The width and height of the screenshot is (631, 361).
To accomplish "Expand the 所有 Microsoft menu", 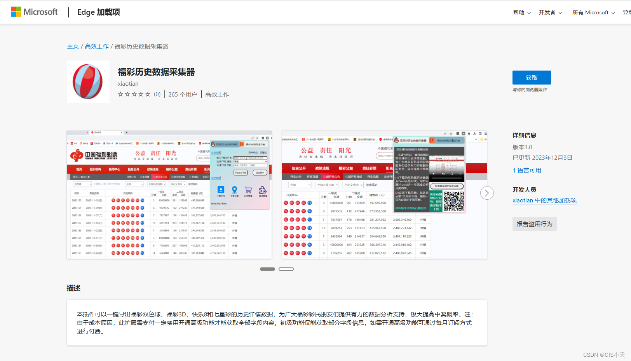I will click(593, 12).
